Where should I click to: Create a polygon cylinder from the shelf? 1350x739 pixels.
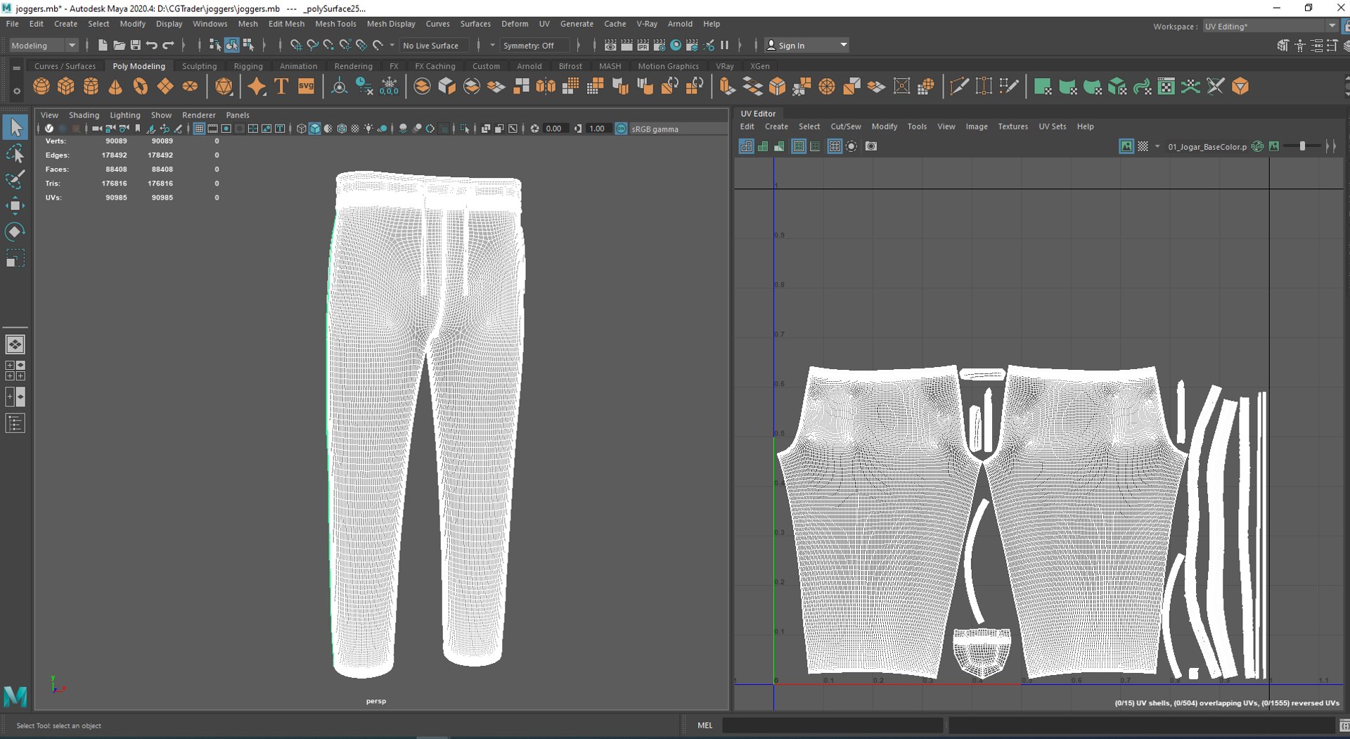click(91, 86)
